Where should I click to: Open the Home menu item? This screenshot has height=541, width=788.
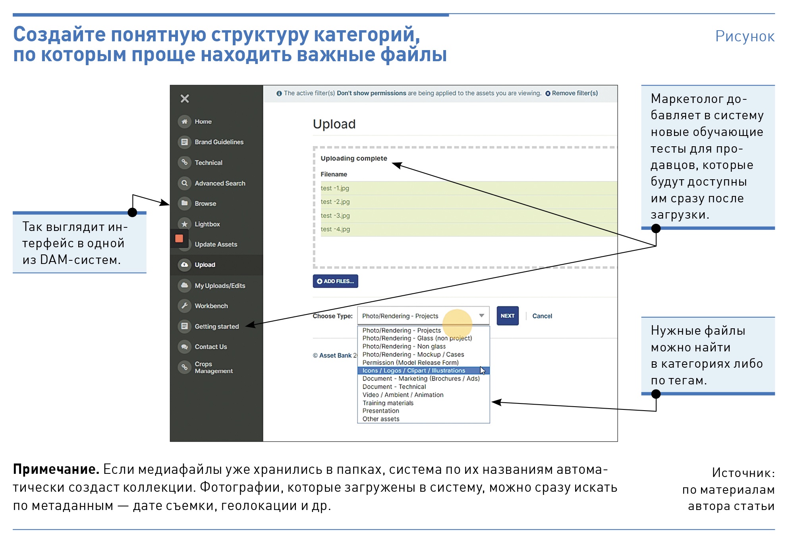(203, 122)
